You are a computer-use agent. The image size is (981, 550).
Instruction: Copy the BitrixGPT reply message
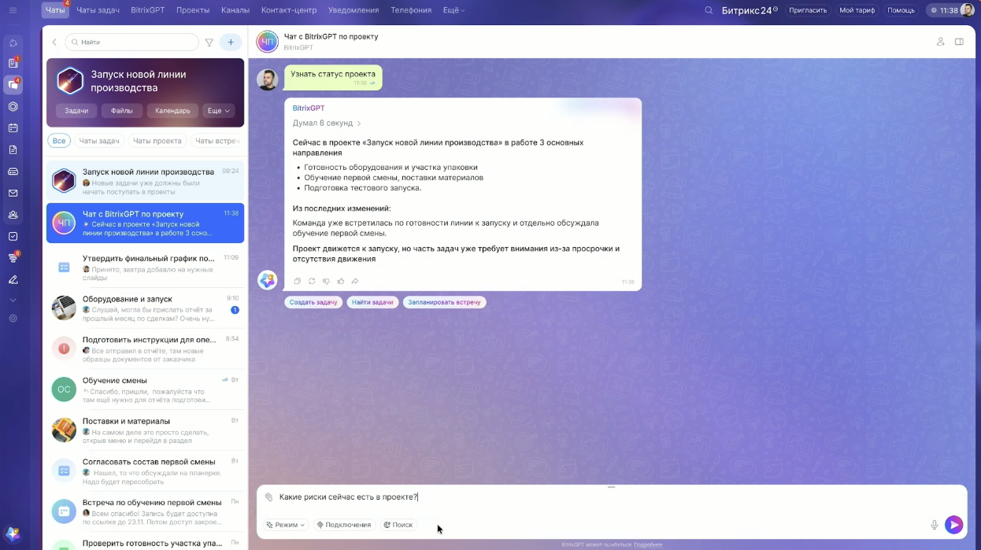pos(297,281)
